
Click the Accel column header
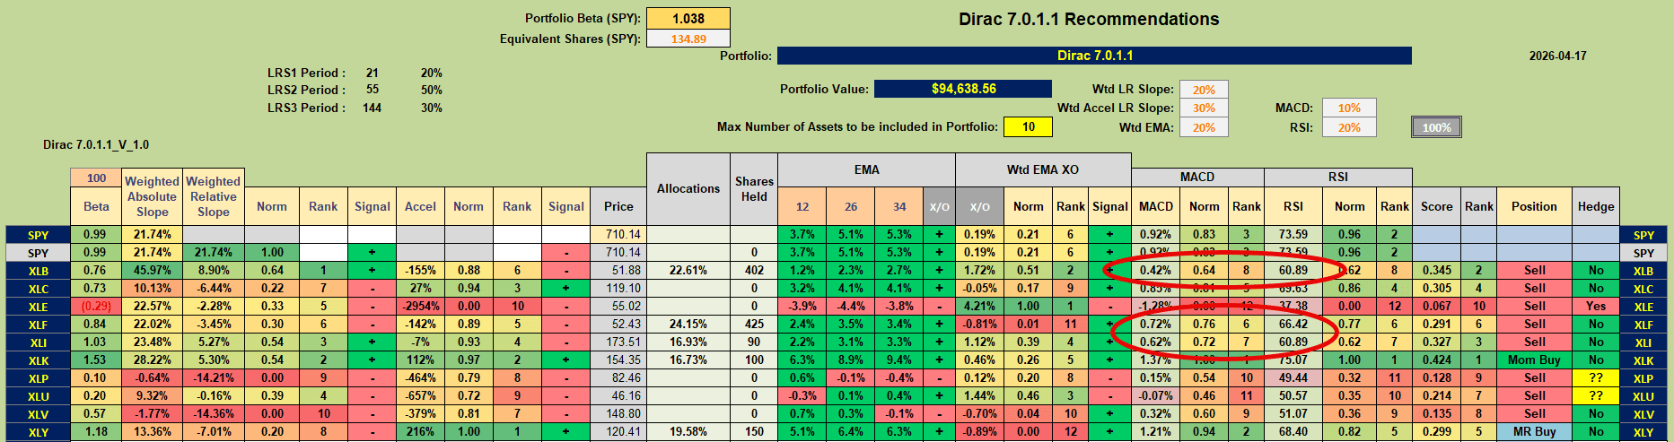pyautogui.click(x=420, y=206)
